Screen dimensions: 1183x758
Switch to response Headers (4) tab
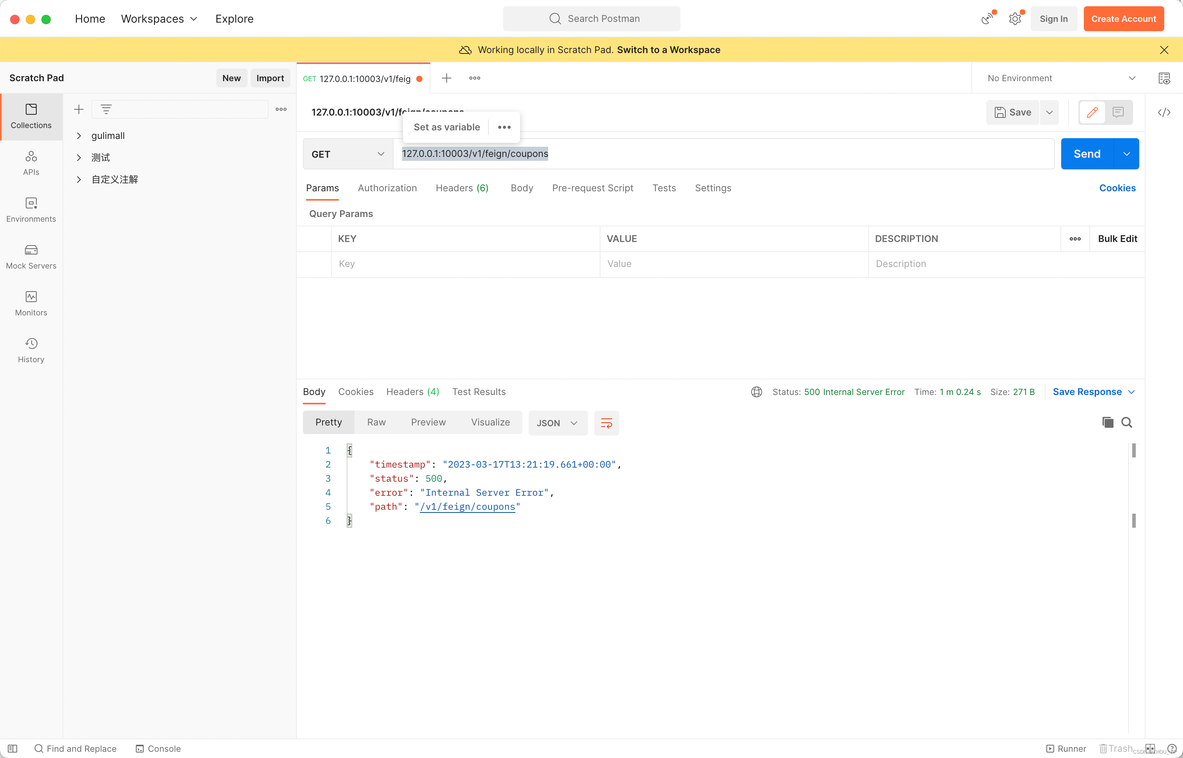(413, 392)
